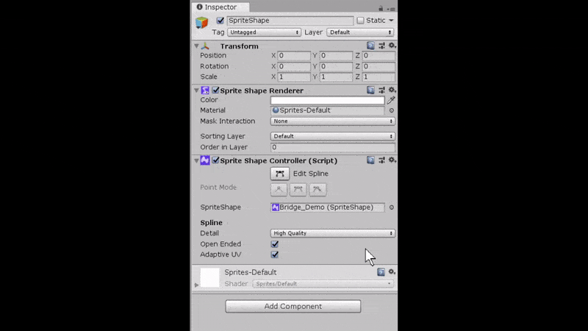Disable the Sprite Shape Renderer component checkbox
The width and height of the screenshot is (588, 331).
215,90
